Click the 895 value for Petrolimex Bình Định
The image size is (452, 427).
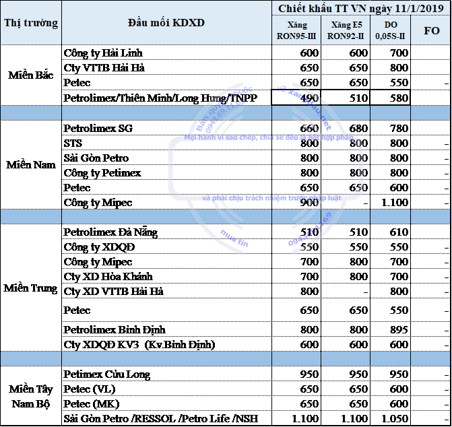click(390, 329)
